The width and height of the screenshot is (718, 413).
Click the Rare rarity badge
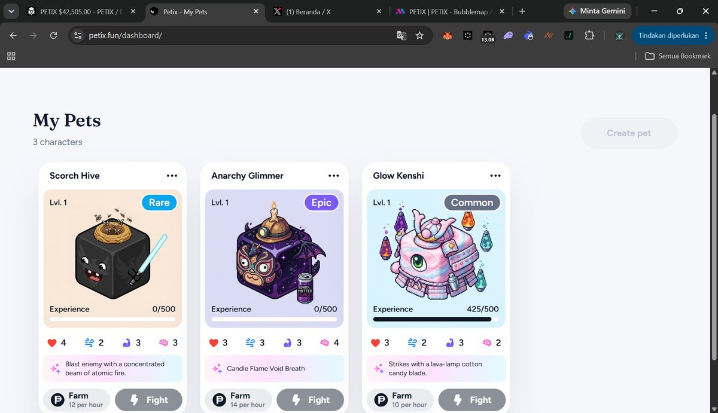tap(159, 203)
